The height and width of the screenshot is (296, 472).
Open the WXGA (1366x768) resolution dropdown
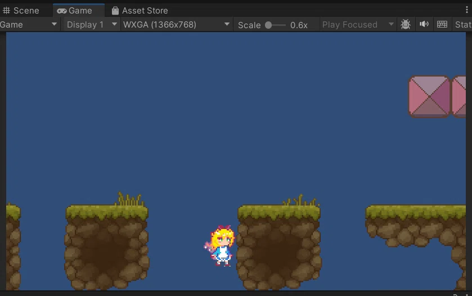[x=177, y=25]
